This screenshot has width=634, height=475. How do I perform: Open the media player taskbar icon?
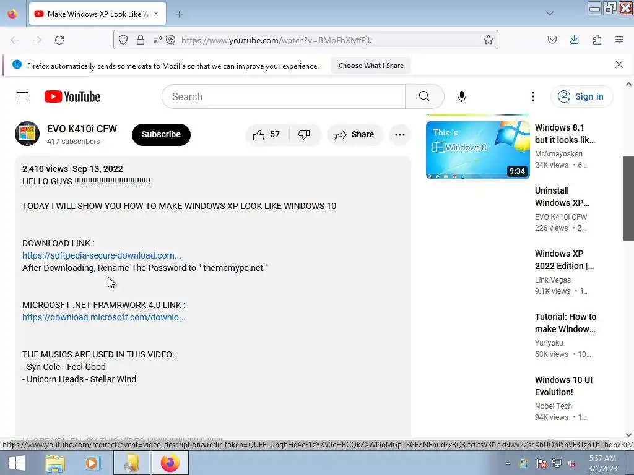click(x=93, y=463)
